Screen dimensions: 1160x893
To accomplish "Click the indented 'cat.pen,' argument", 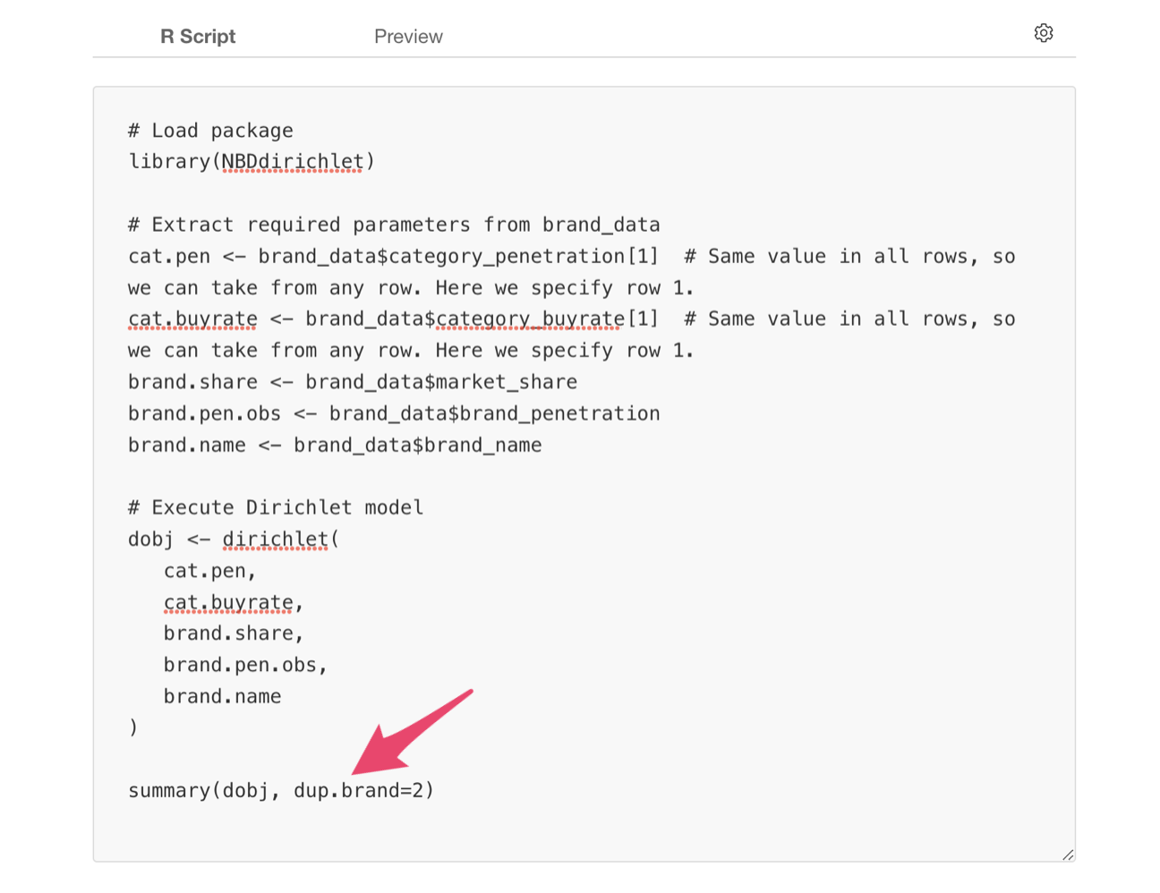I will click(x=209, y=571).
